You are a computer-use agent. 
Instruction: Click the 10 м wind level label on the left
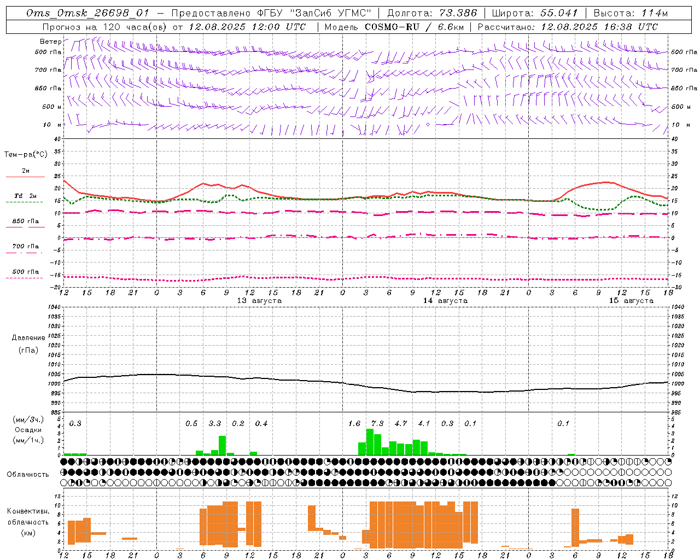click(x=52, y=125)
